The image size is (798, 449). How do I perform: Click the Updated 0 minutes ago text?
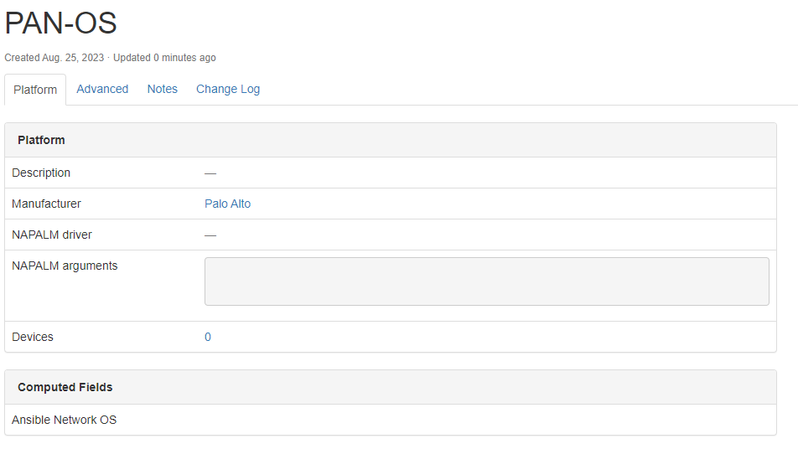pos(164,58)
